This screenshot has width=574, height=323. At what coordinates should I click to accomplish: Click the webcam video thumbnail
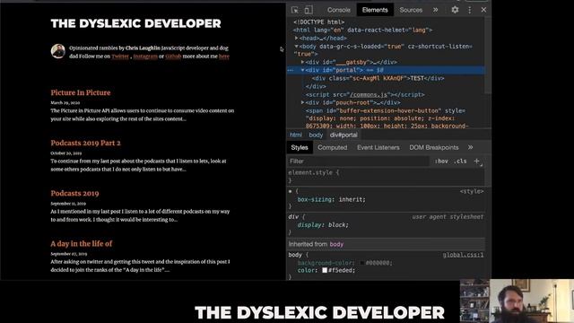click(x=517, y=301)
